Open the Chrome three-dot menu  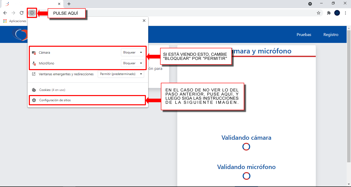[x=345, y=13]
